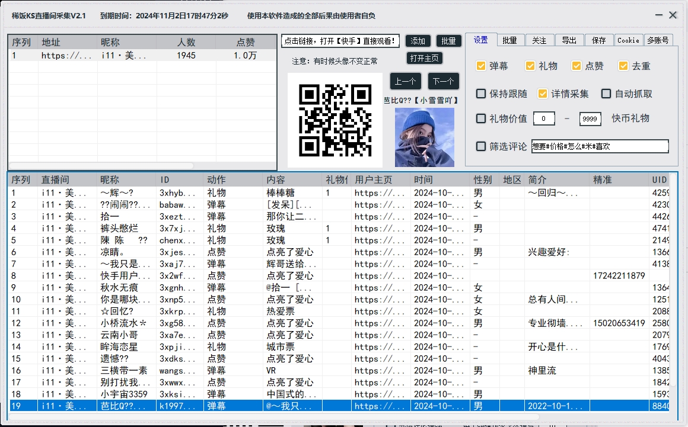The image size is (688, 427).
Task: Enable the 保持跟随 checkbox
Action: (481, 93)
